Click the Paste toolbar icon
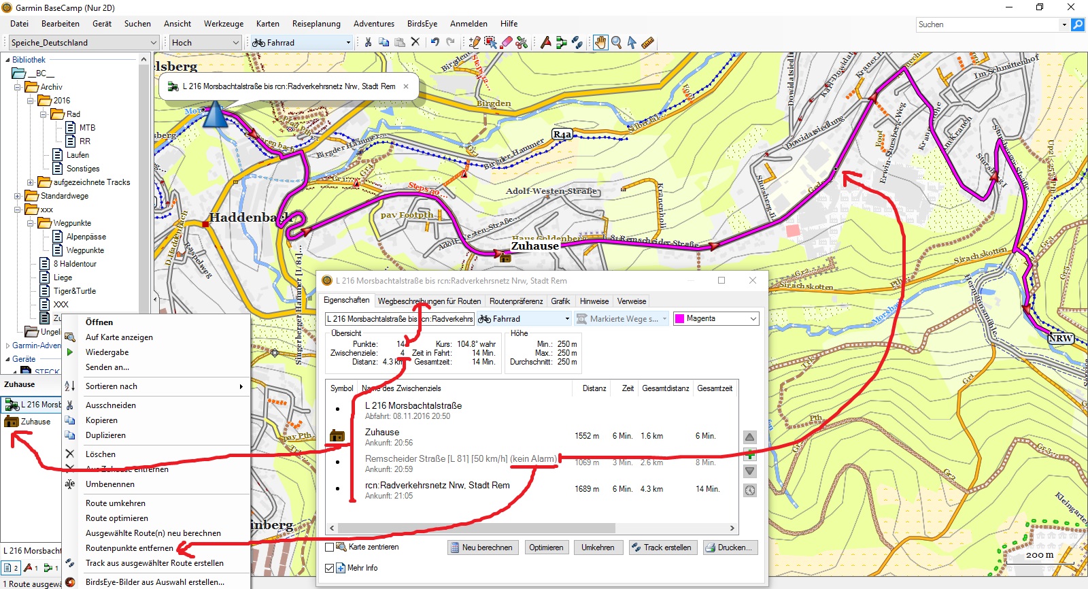This screenshot has height=589, width=1088. 400,42
